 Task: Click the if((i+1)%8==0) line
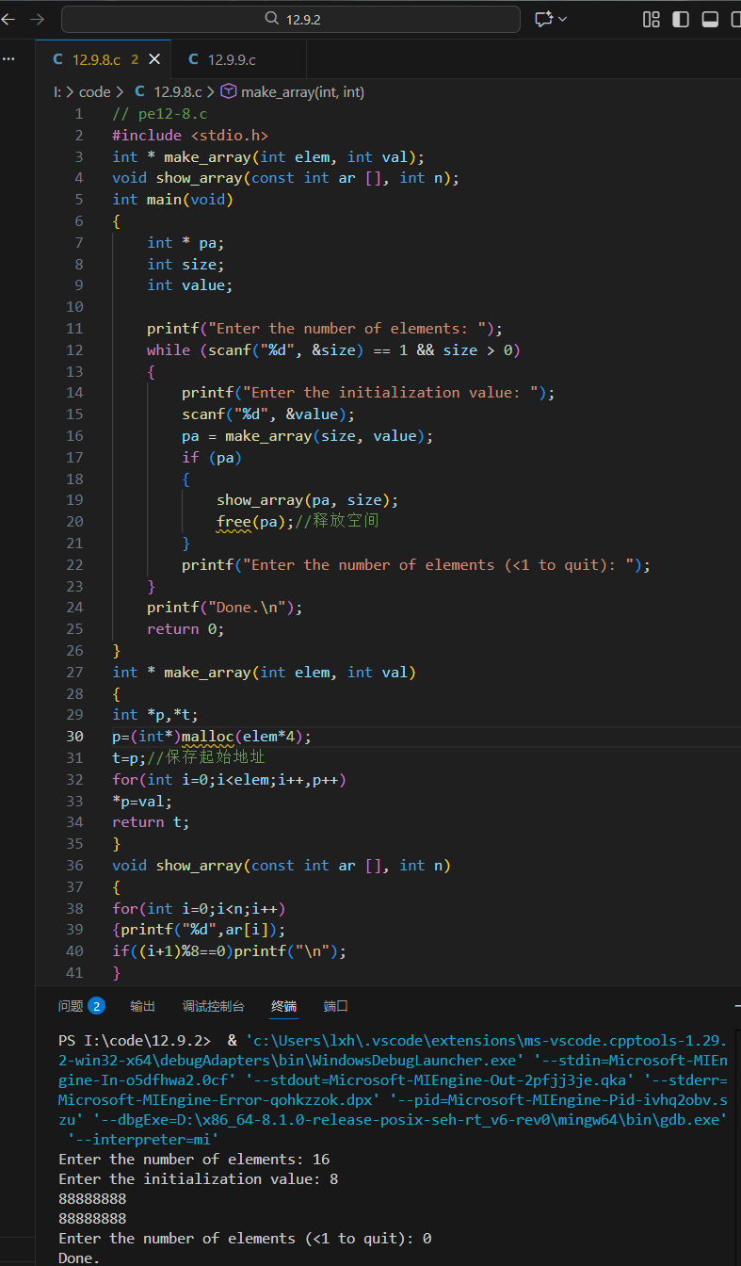point(229,950)
